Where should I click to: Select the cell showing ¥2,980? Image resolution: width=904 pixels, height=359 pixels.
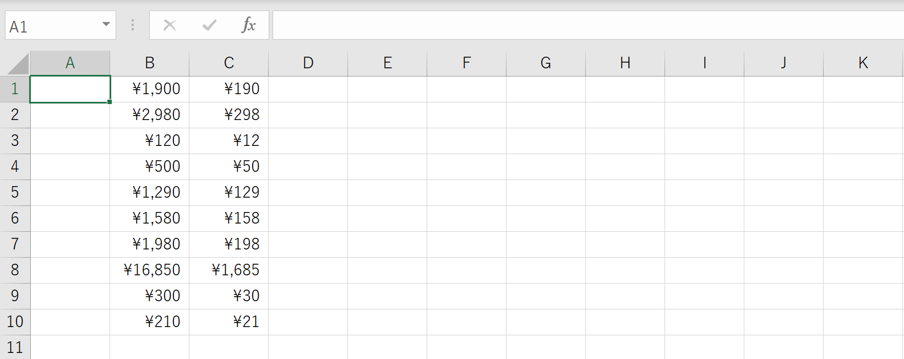click(149, 115)
